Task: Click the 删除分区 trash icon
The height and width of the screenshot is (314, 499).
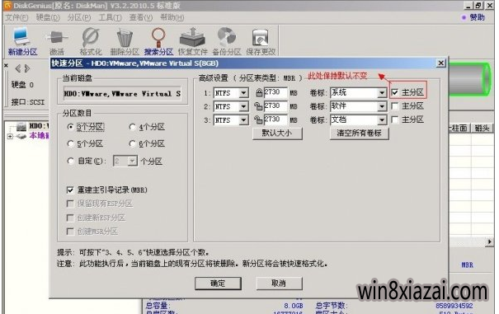Action: click(x=125, y=38)
